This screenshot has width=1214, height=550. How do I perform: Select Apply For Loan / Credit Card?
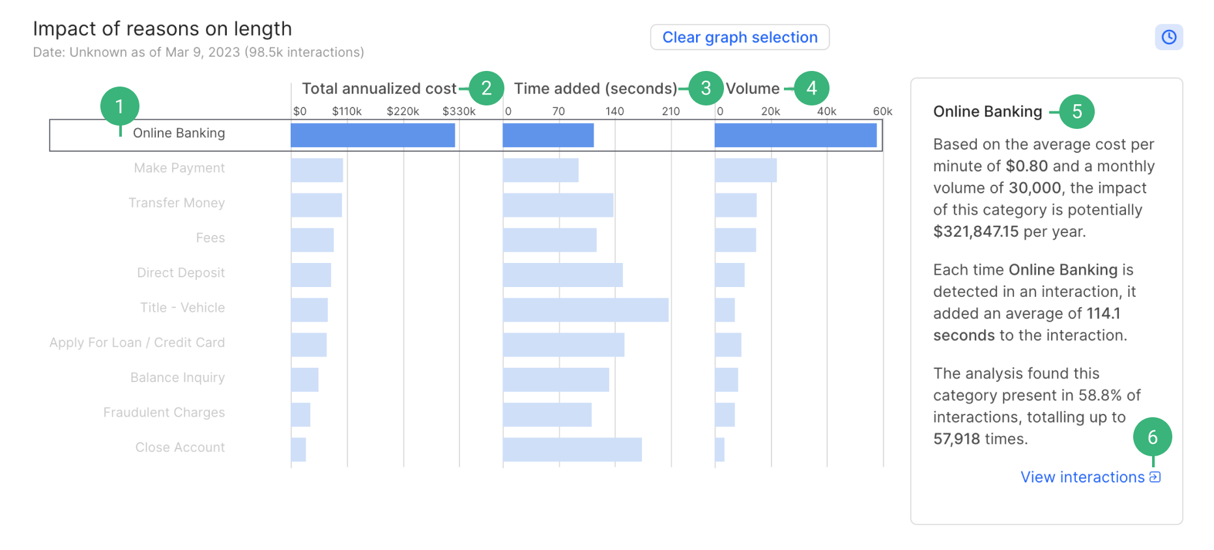[137, 343]
